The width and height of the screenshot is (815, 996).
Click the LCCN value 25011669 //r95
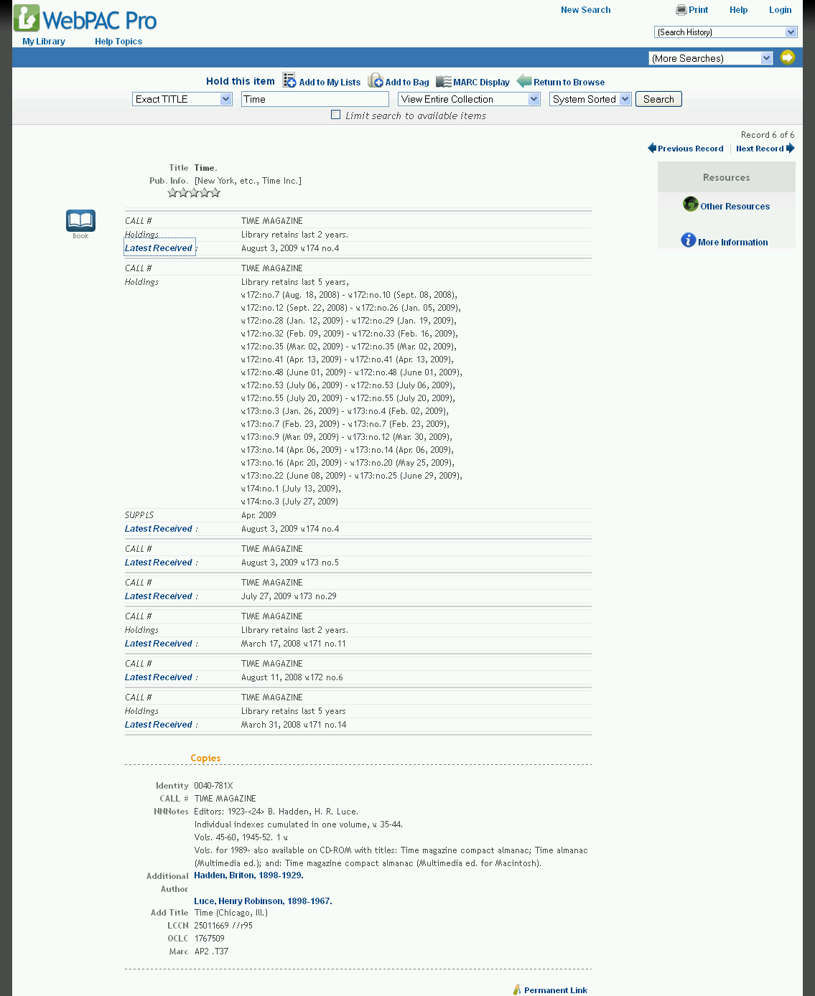point(223,926)
